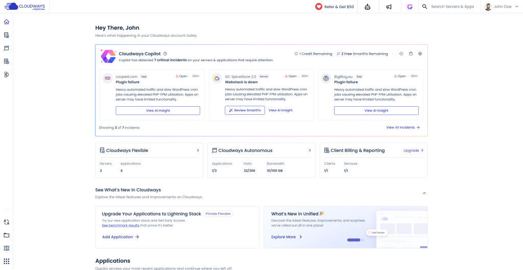Open the Copilot icon in top bar
Screen dimensions: 523x270
pos(410,7)
